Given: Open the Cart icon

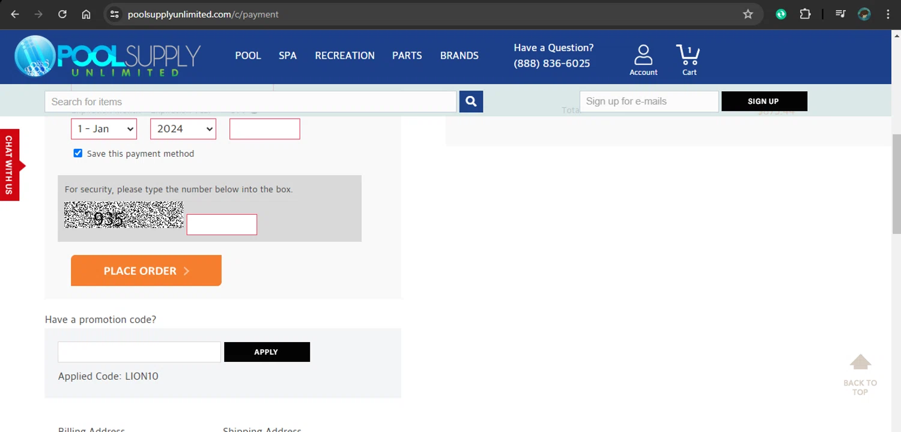Looking at the screenshot, I should coord(689,60).
